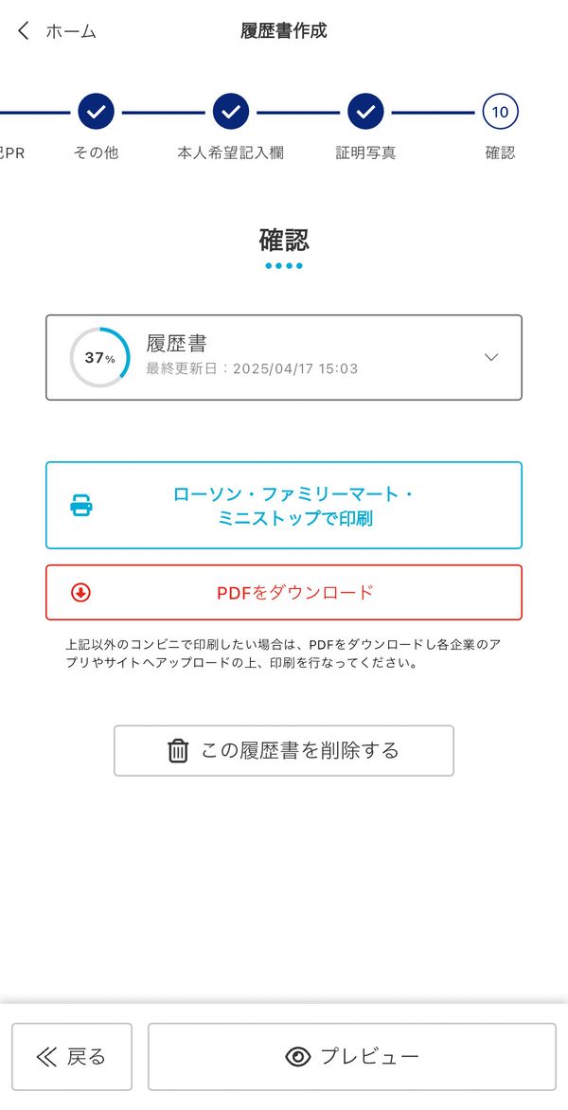This screenshot has height=1110, width=568.
Task: Go to the ホーム link
Action: (x=71, y=31)
